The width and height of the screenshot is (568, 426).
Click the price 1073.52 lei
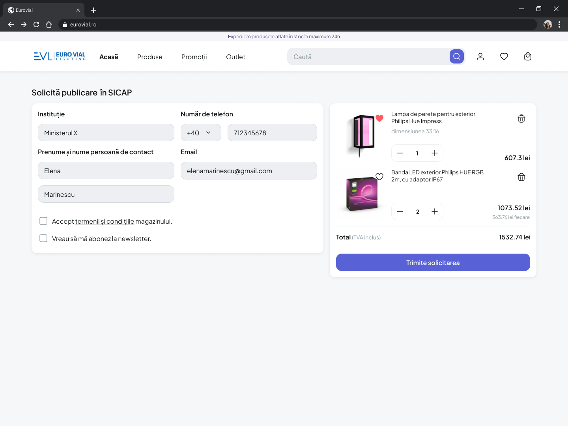[x=514, y=208]
